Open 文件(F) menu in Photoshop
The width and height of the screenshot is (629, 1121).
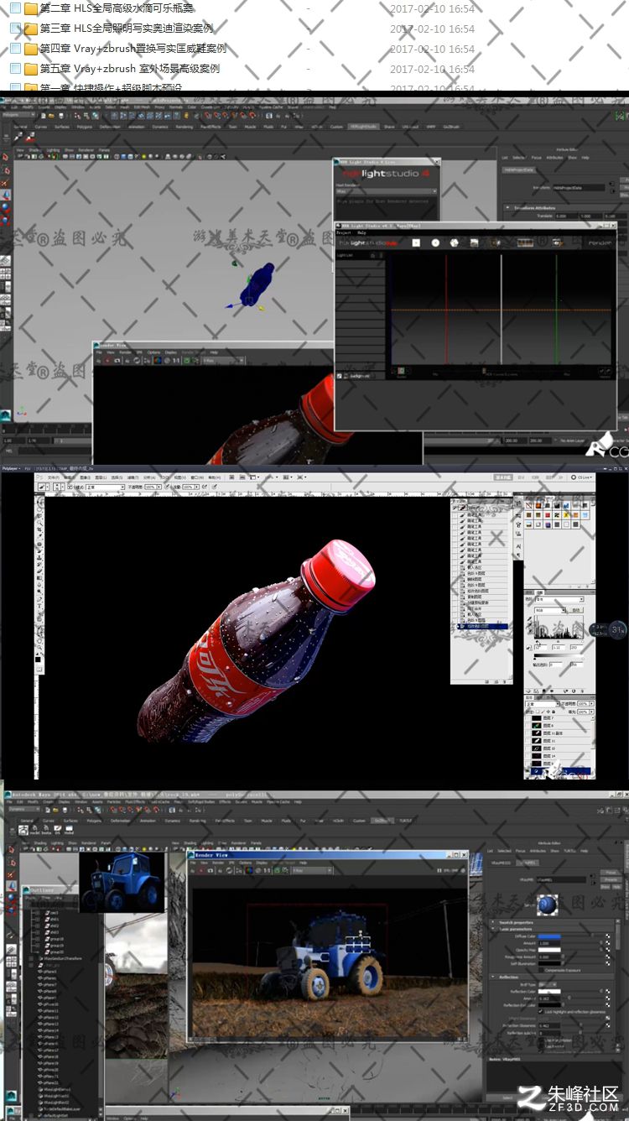(54, 477)
